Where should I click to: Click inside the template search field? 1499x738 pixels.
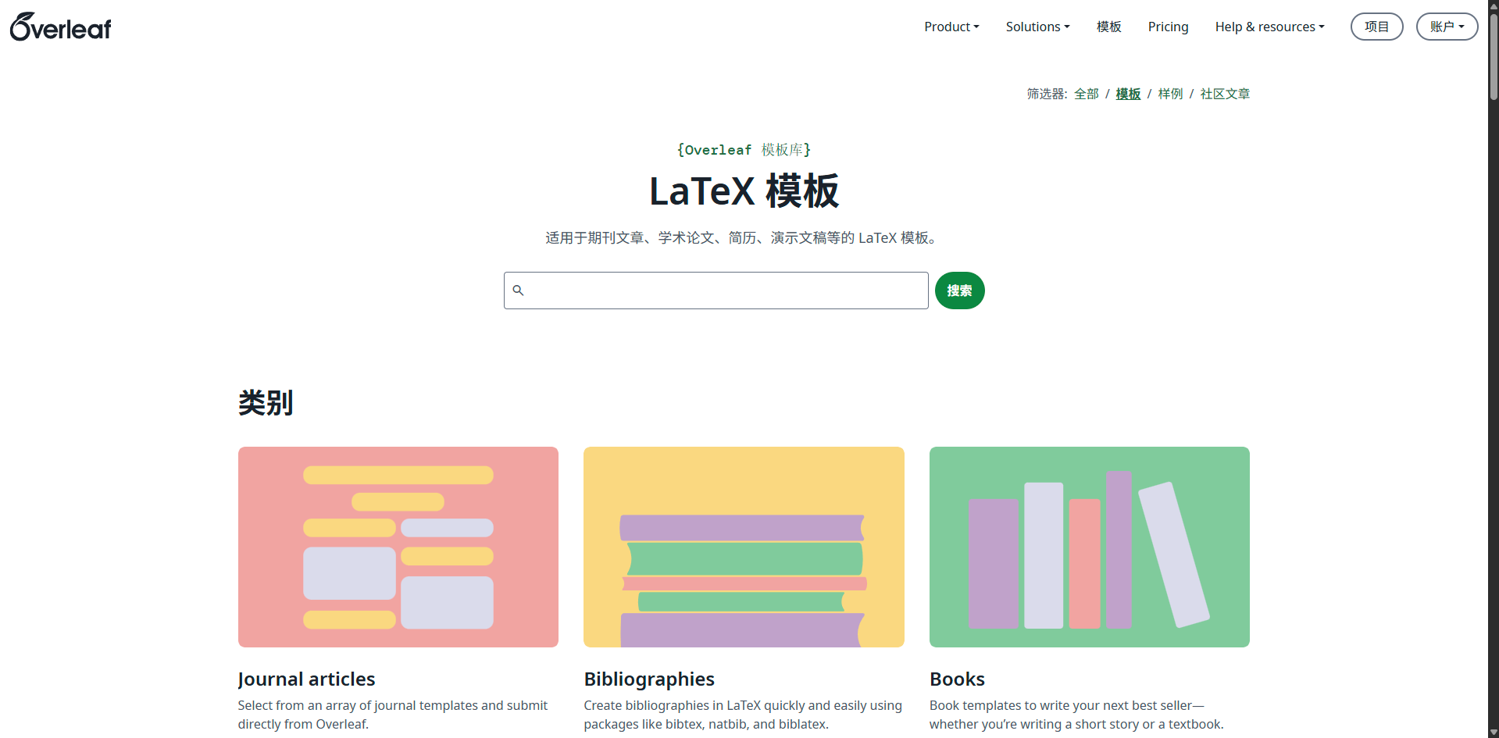[x=715, y=290]
